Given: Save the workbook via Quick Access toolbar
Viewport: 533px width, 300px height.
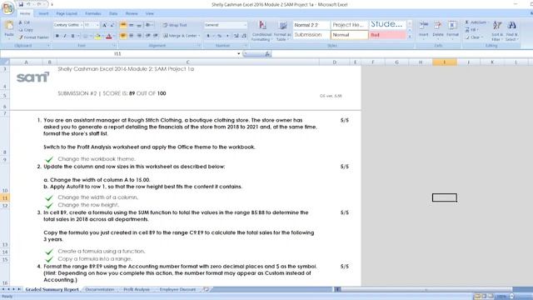Looking at the screenshot, I should click(21, 4).
